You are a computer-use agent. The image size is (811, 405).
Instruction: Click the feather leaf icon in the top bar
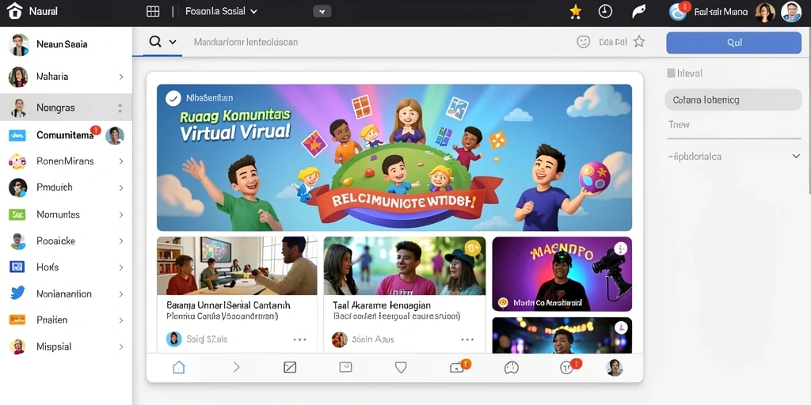point(639,11)
